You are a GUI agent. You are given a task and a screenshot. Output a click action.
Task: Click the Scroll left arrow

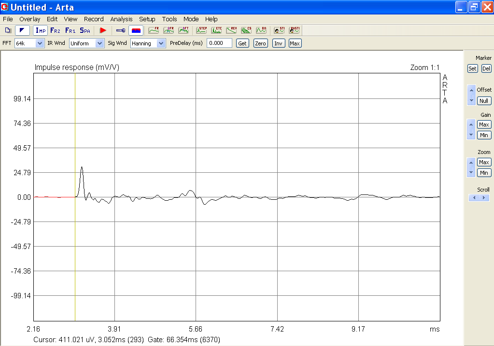click(x=474, y=198)
